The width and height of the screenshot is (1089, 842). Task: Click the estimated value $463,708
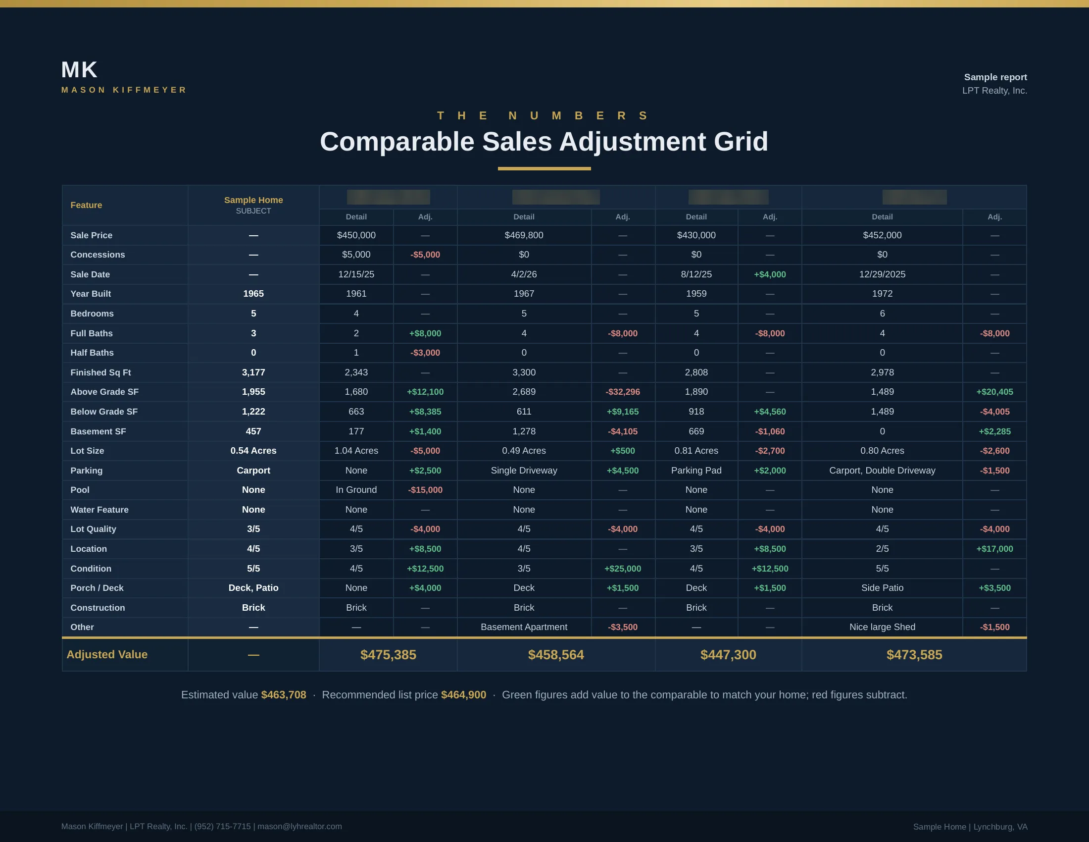(x=284, y=695)
